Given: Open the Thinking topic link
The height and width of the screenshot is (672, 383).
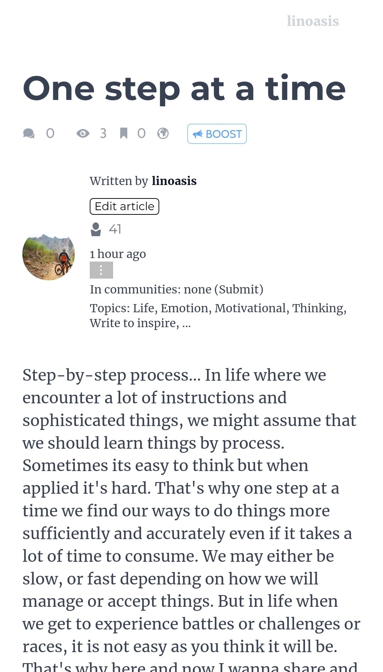Looking at the screenshot, I should point(318,308).
